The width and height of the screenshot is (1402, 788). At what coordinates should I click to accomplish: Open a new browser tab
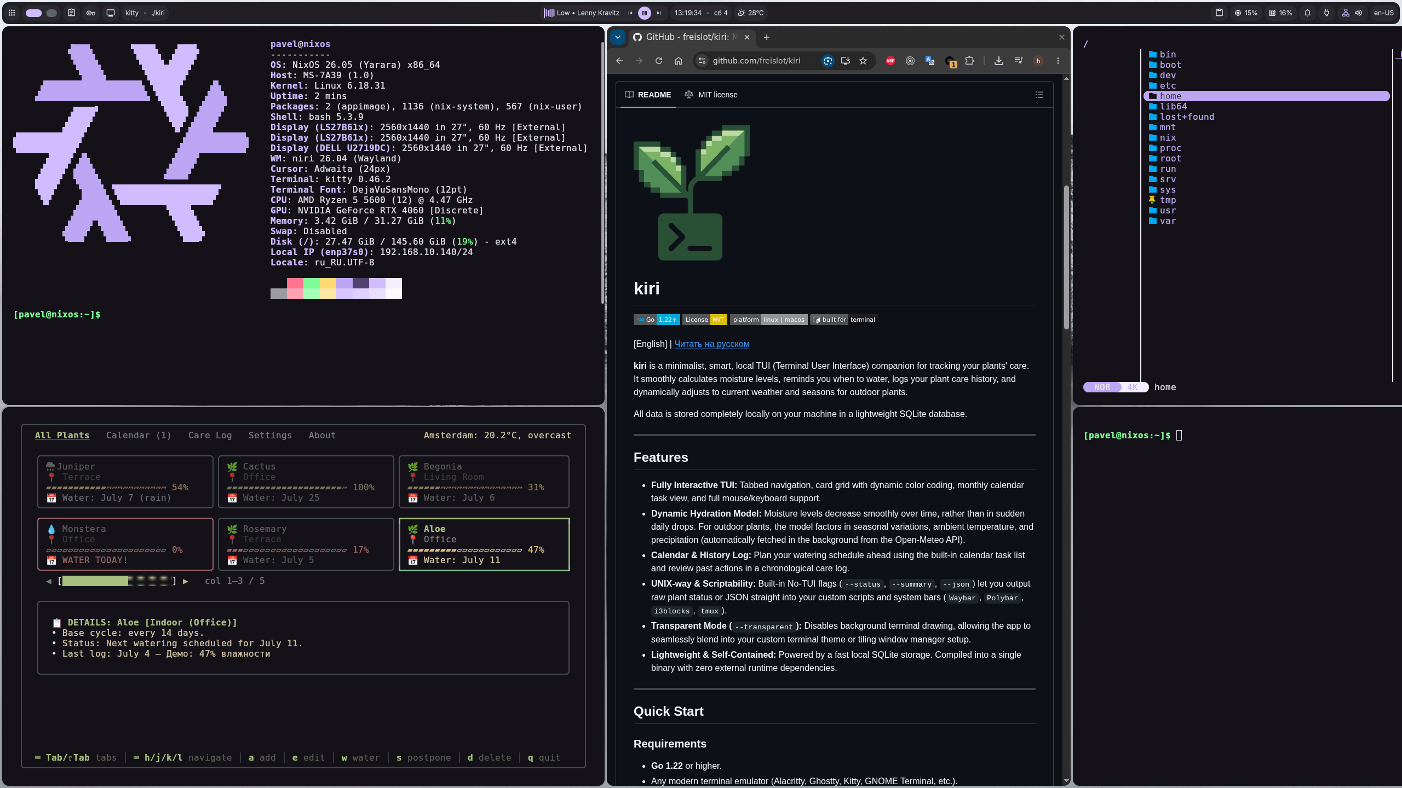767,37
